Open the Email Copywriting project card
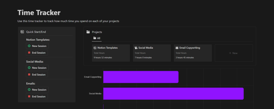 click(x=193, y=53)
